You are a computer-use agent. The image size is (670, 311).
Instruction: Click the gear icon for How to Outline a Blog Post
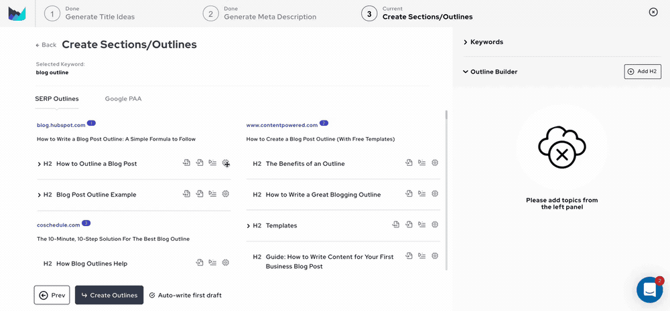tap(226, 163)
